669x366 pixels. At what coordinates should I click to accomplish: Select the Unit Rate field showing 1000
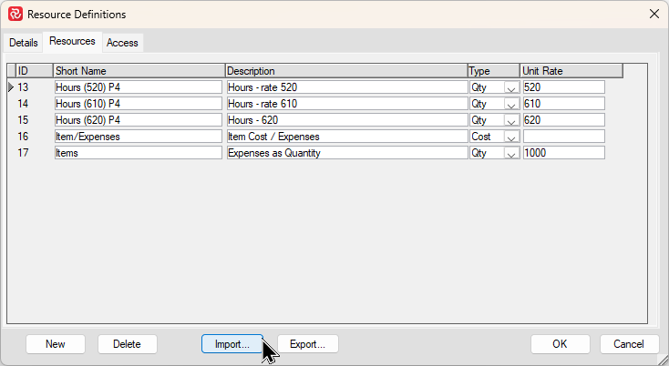coord(563,153)
